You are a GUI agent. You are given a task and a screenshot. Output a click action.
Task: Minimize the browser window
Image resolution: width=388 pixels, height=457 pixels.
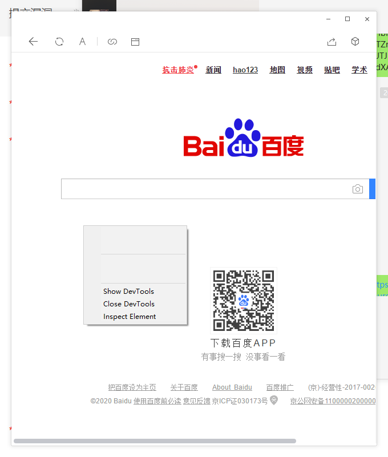[x=328, y=19]
